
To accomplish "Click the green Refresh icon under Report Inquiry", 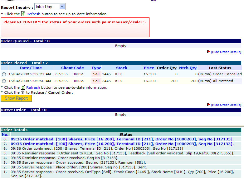I will pyautogui.click(x=23, y=14).
